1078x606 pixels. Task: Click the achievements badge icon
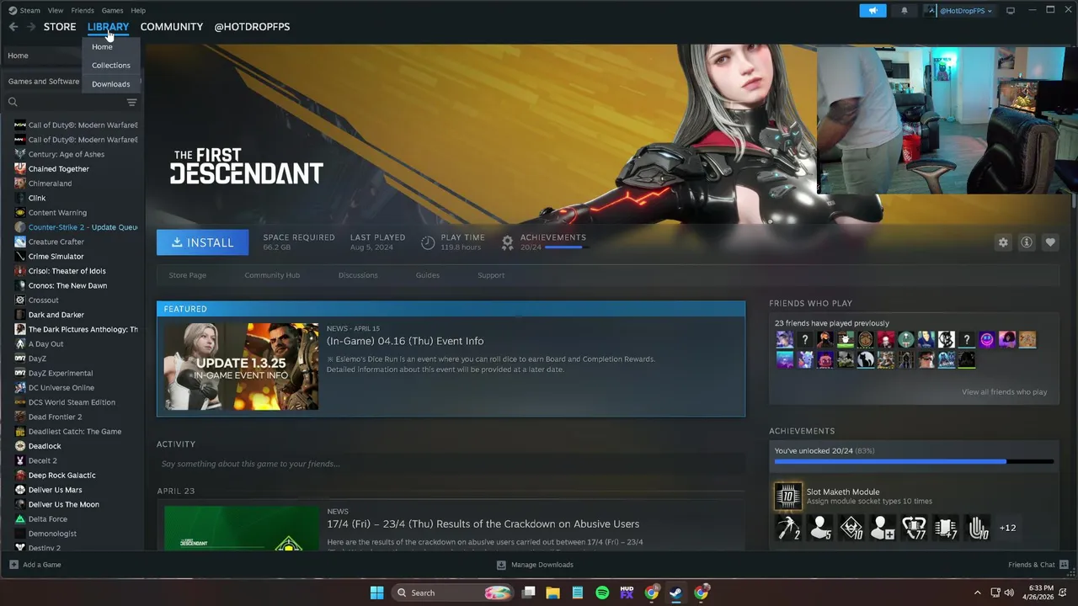coord(507,242)
